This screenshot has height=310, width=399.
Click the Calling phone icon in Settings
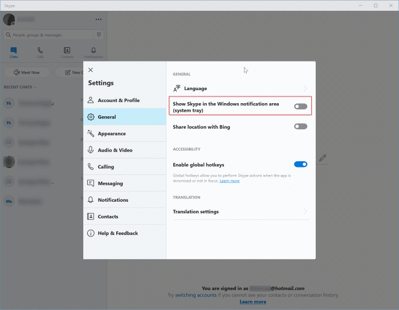click(91, 166)
